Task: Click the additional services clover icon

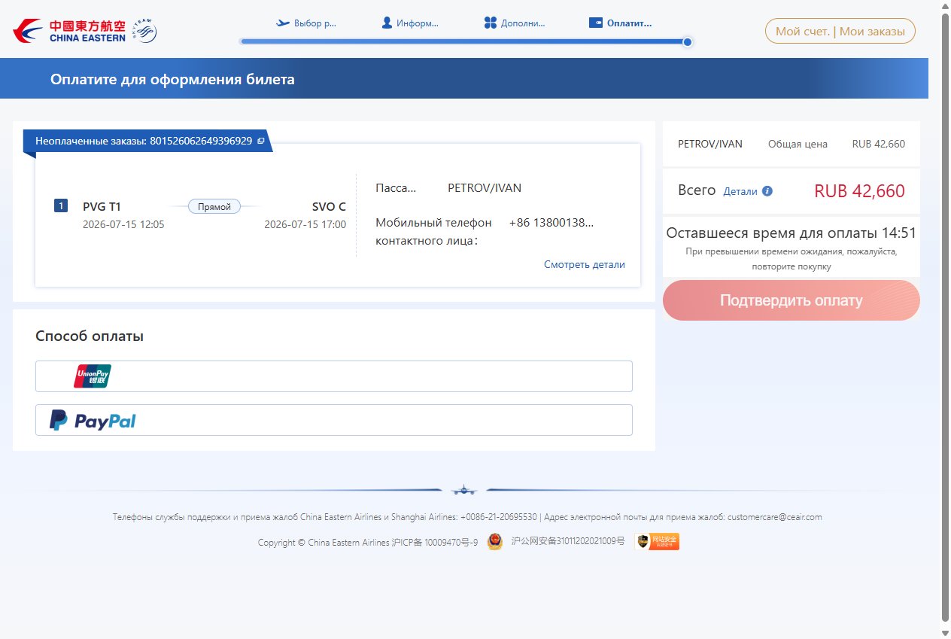Action: 491,23
